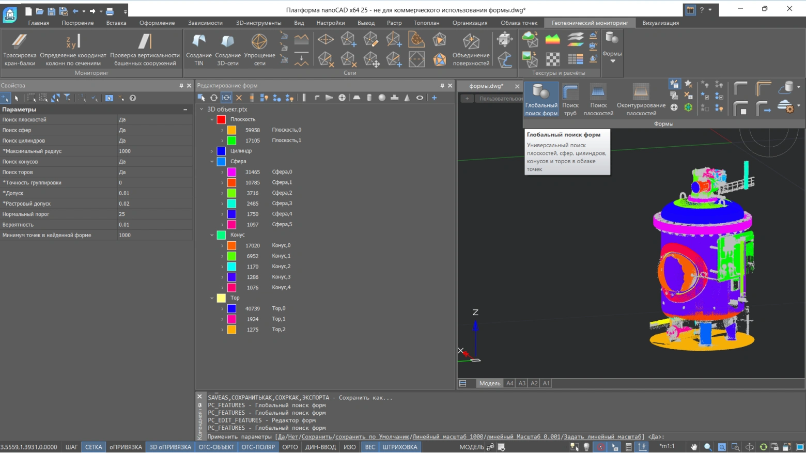
Task: Click the Создание TIN icon
Action: [x=199, y=42]
